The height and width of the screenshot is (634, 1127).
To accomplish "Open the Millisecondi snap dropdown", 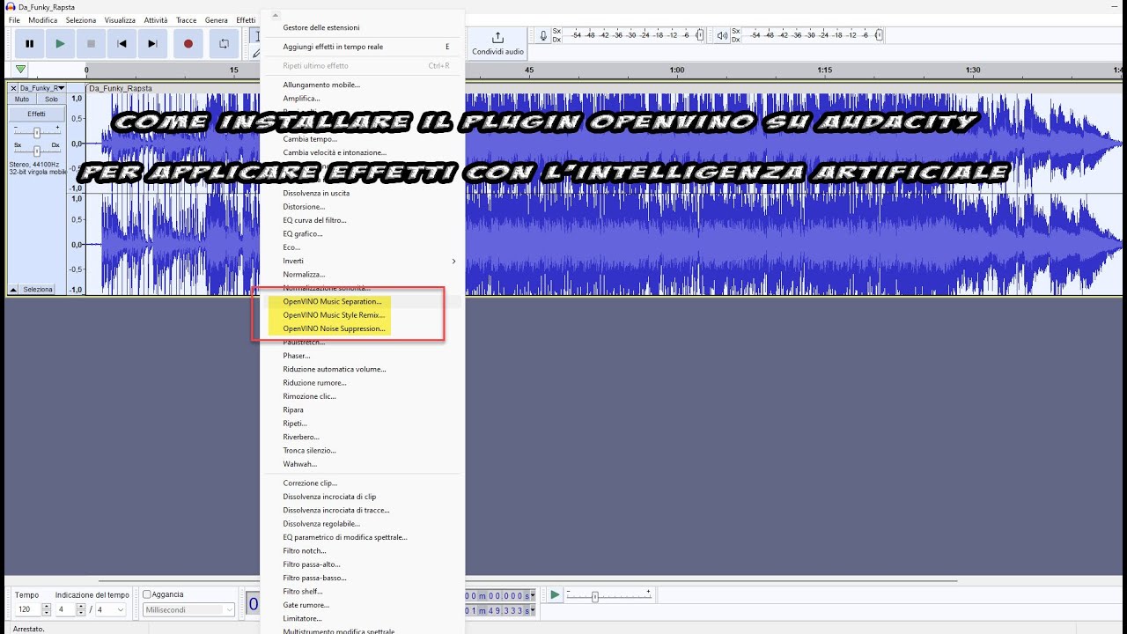I will coord(189,609).
